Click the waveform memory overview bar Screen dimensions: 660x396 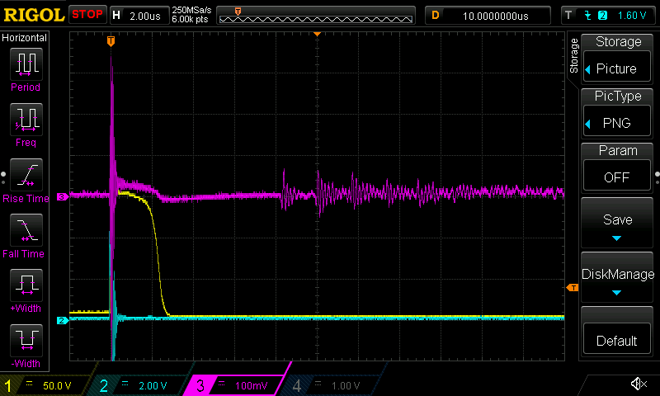pos(316,16)
